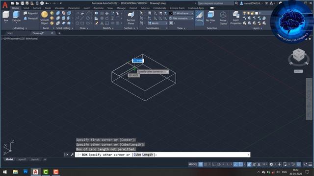Toggle drawing grid display in status bar
Screen dimensions: 314x176
(201, 164)
